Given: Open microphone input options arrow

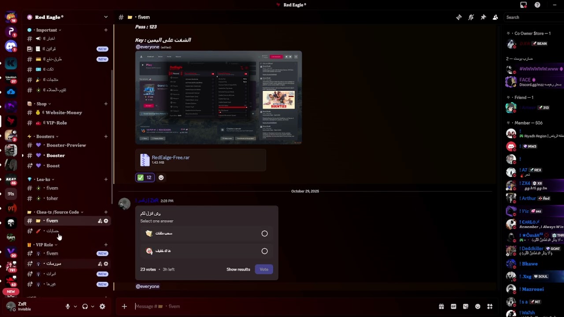Looking at the screenshot, I should (75, 306).
